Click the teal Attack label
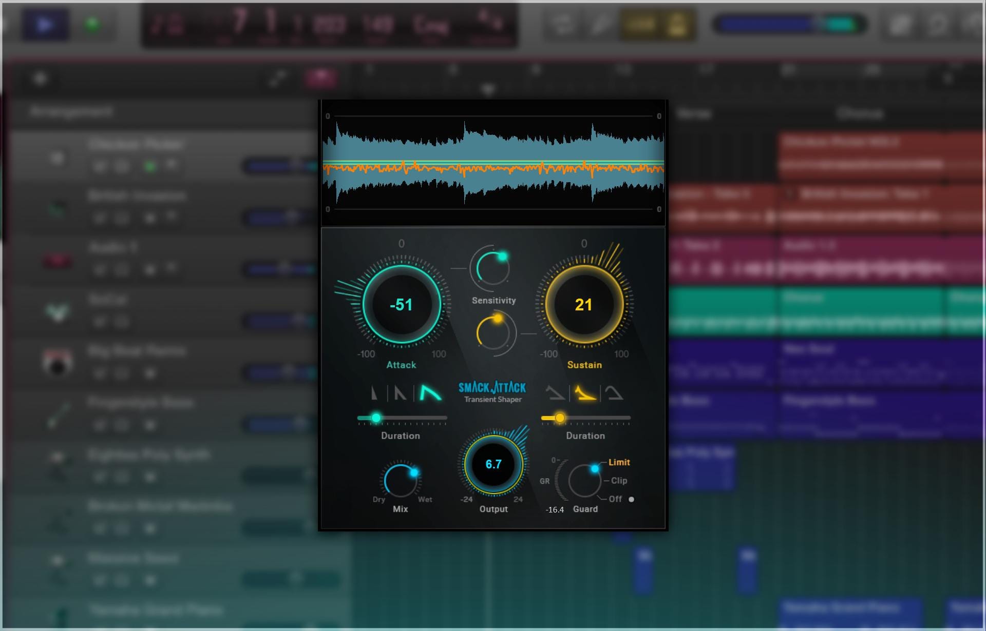Viewport: 986px width, 631px height. 401,365
